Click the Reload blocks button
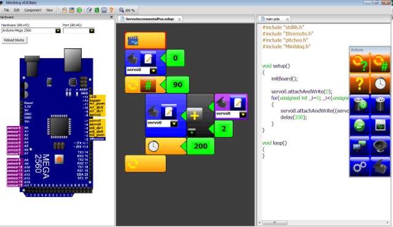Image resolution: width=393 pixels, height=227 pixels. pyautogui.click(x=14, y=40)
